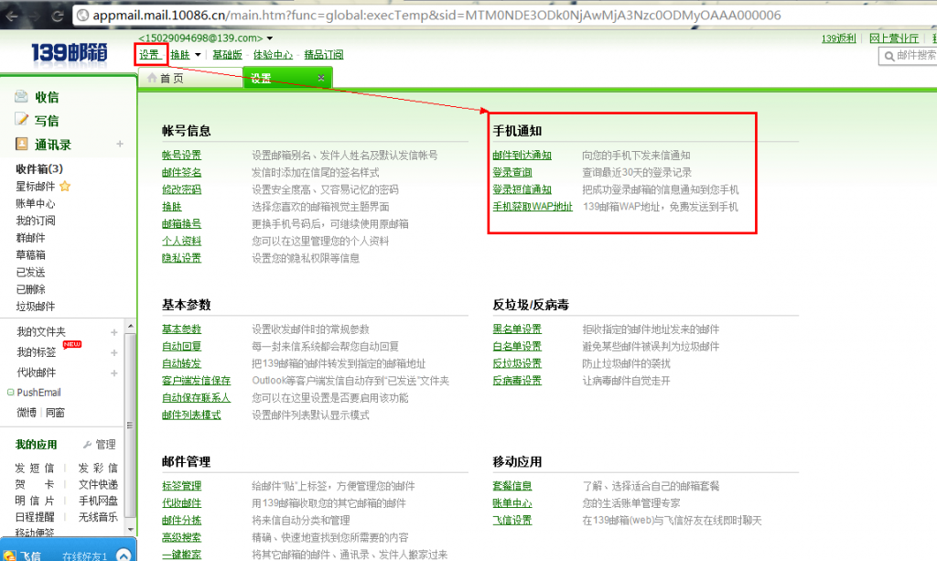Click inside the 邮件搜索 input field
The image size is (937, 561).
tap(915, 56)
